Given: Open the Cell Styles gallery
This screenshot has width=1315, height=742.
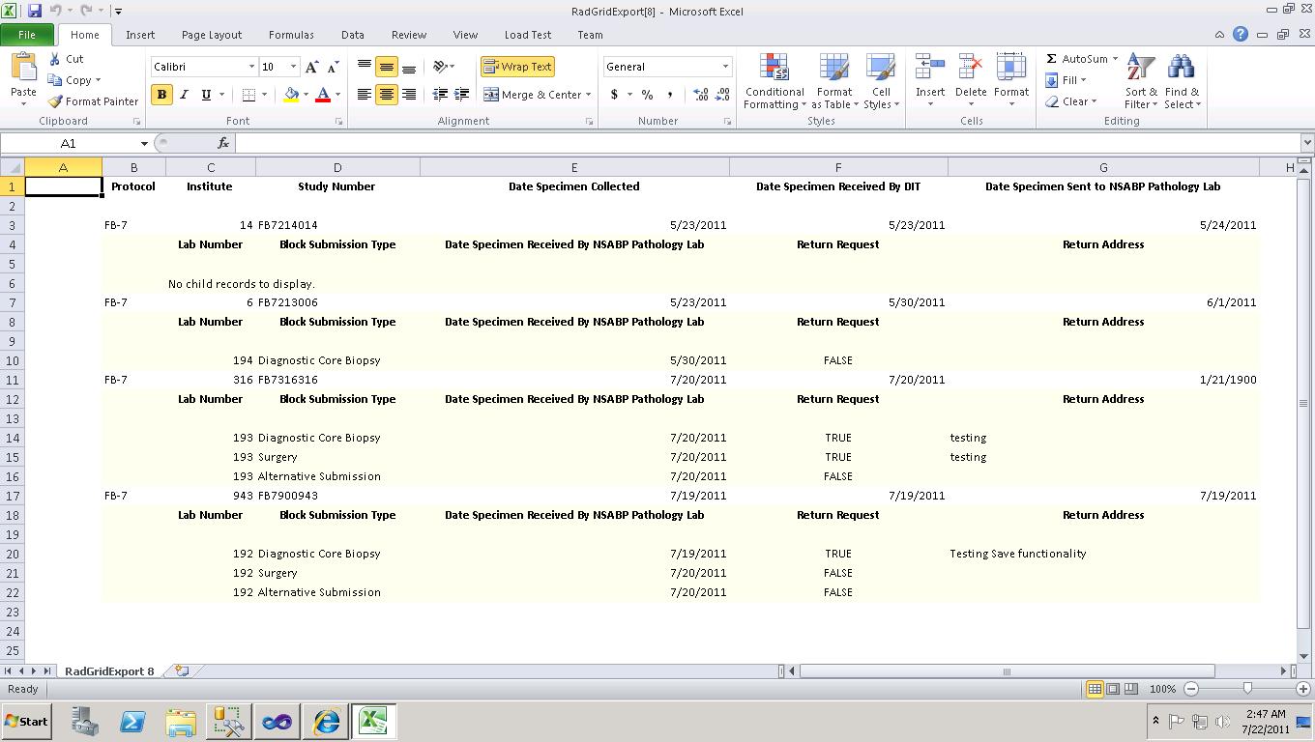Looking at the screenshot, I should [x=880, y=82].
